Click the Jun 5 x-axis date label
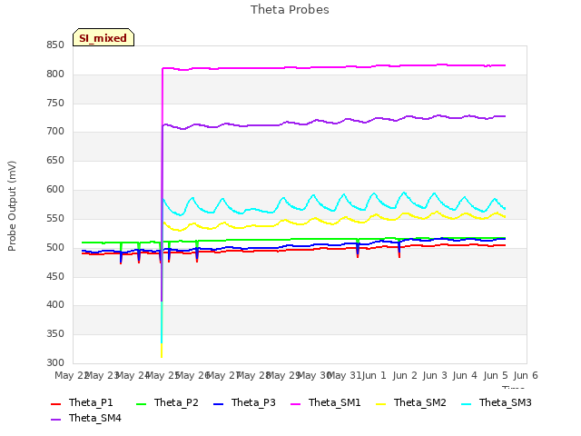The height and width of the screenshot is (436, 581). coord(496,375)
